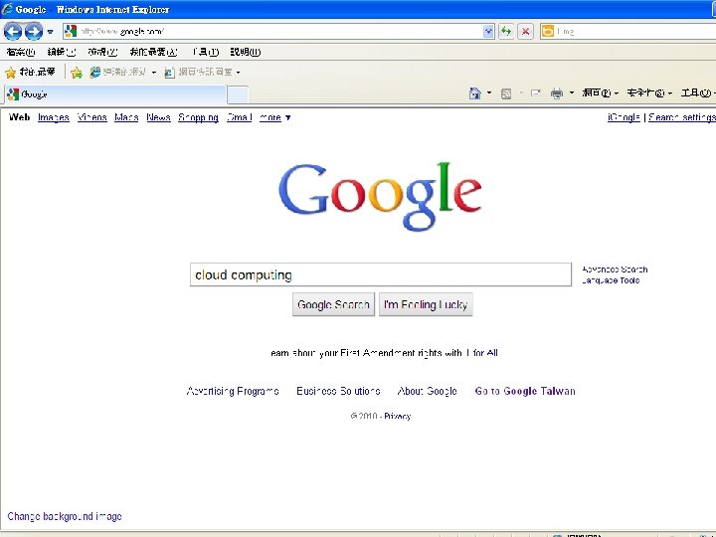Open the 工具 (Tools) menu in menu bar
Image resolution: width=716 pixels, height=537 pixels.
[206, 52]
